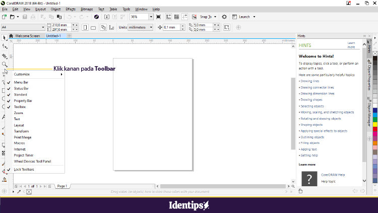Select the Zoom tool in toolbox
The height and width of the screenshot is (213, 378).
coord(5,64)
